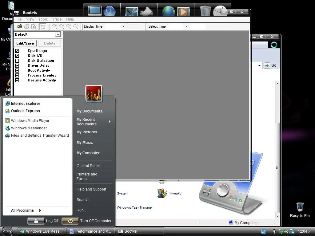
Task: Click the scroll-down arrow in Performance window
Action: click(277, 216)
